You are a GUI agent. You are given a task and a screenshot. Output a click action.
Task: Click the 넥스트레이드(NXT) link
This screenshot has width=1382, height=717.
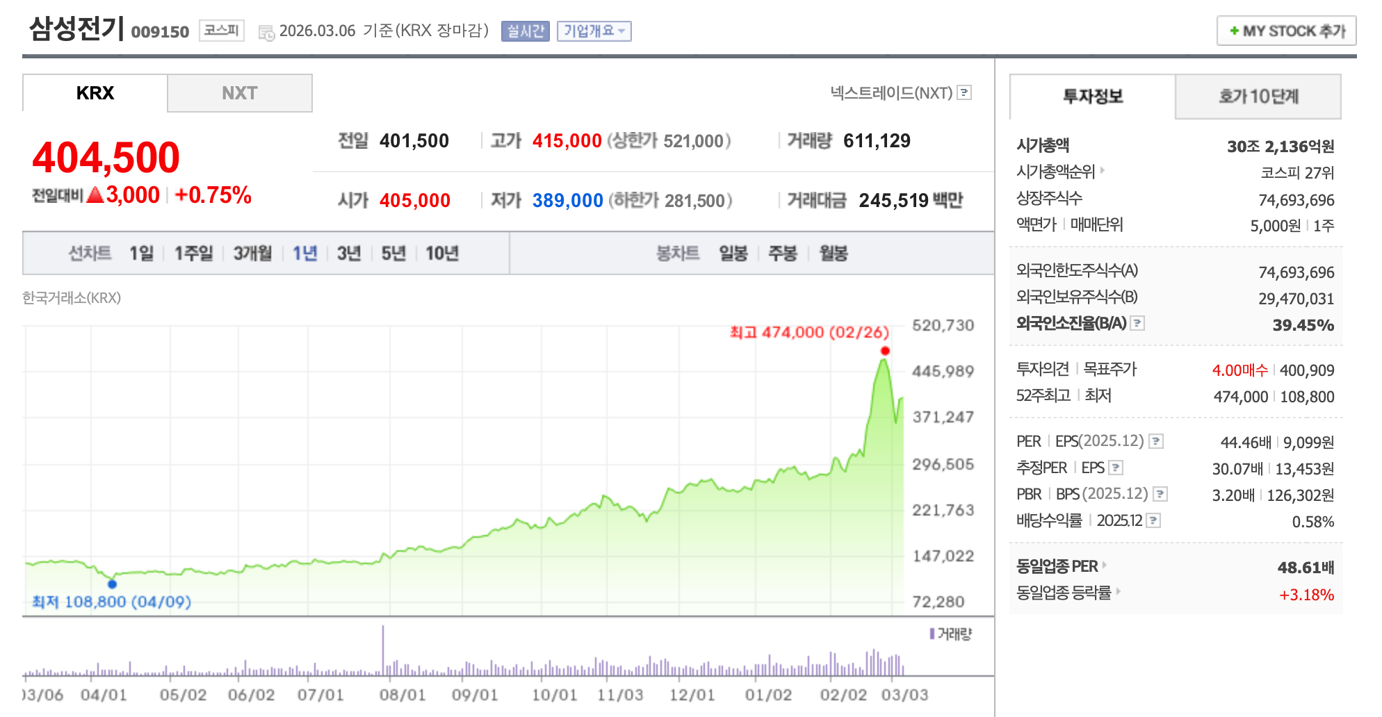pyautogui.click(x=891, y=93)
